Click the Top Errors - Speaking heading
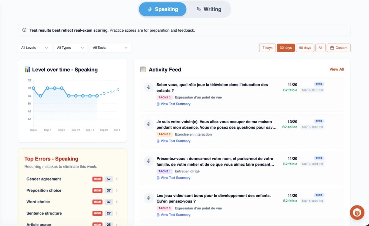The image size is (369, 226). point(51,159)
